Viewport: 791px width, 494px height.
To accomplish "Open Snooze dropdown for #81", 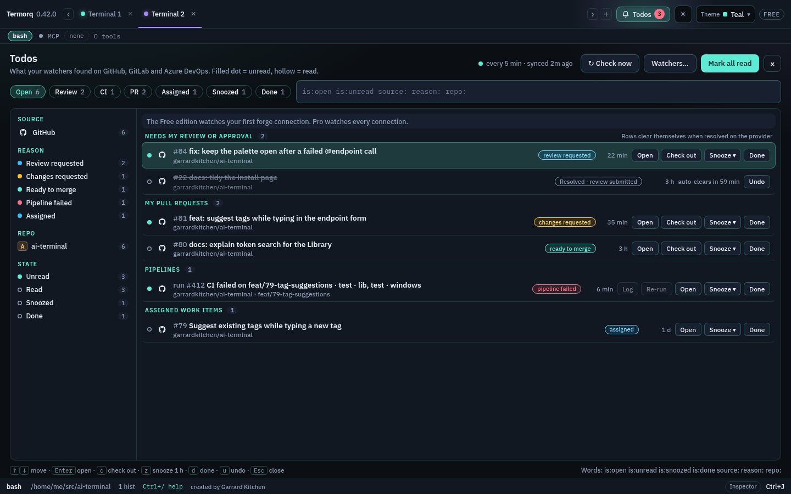I will [722, 222].
